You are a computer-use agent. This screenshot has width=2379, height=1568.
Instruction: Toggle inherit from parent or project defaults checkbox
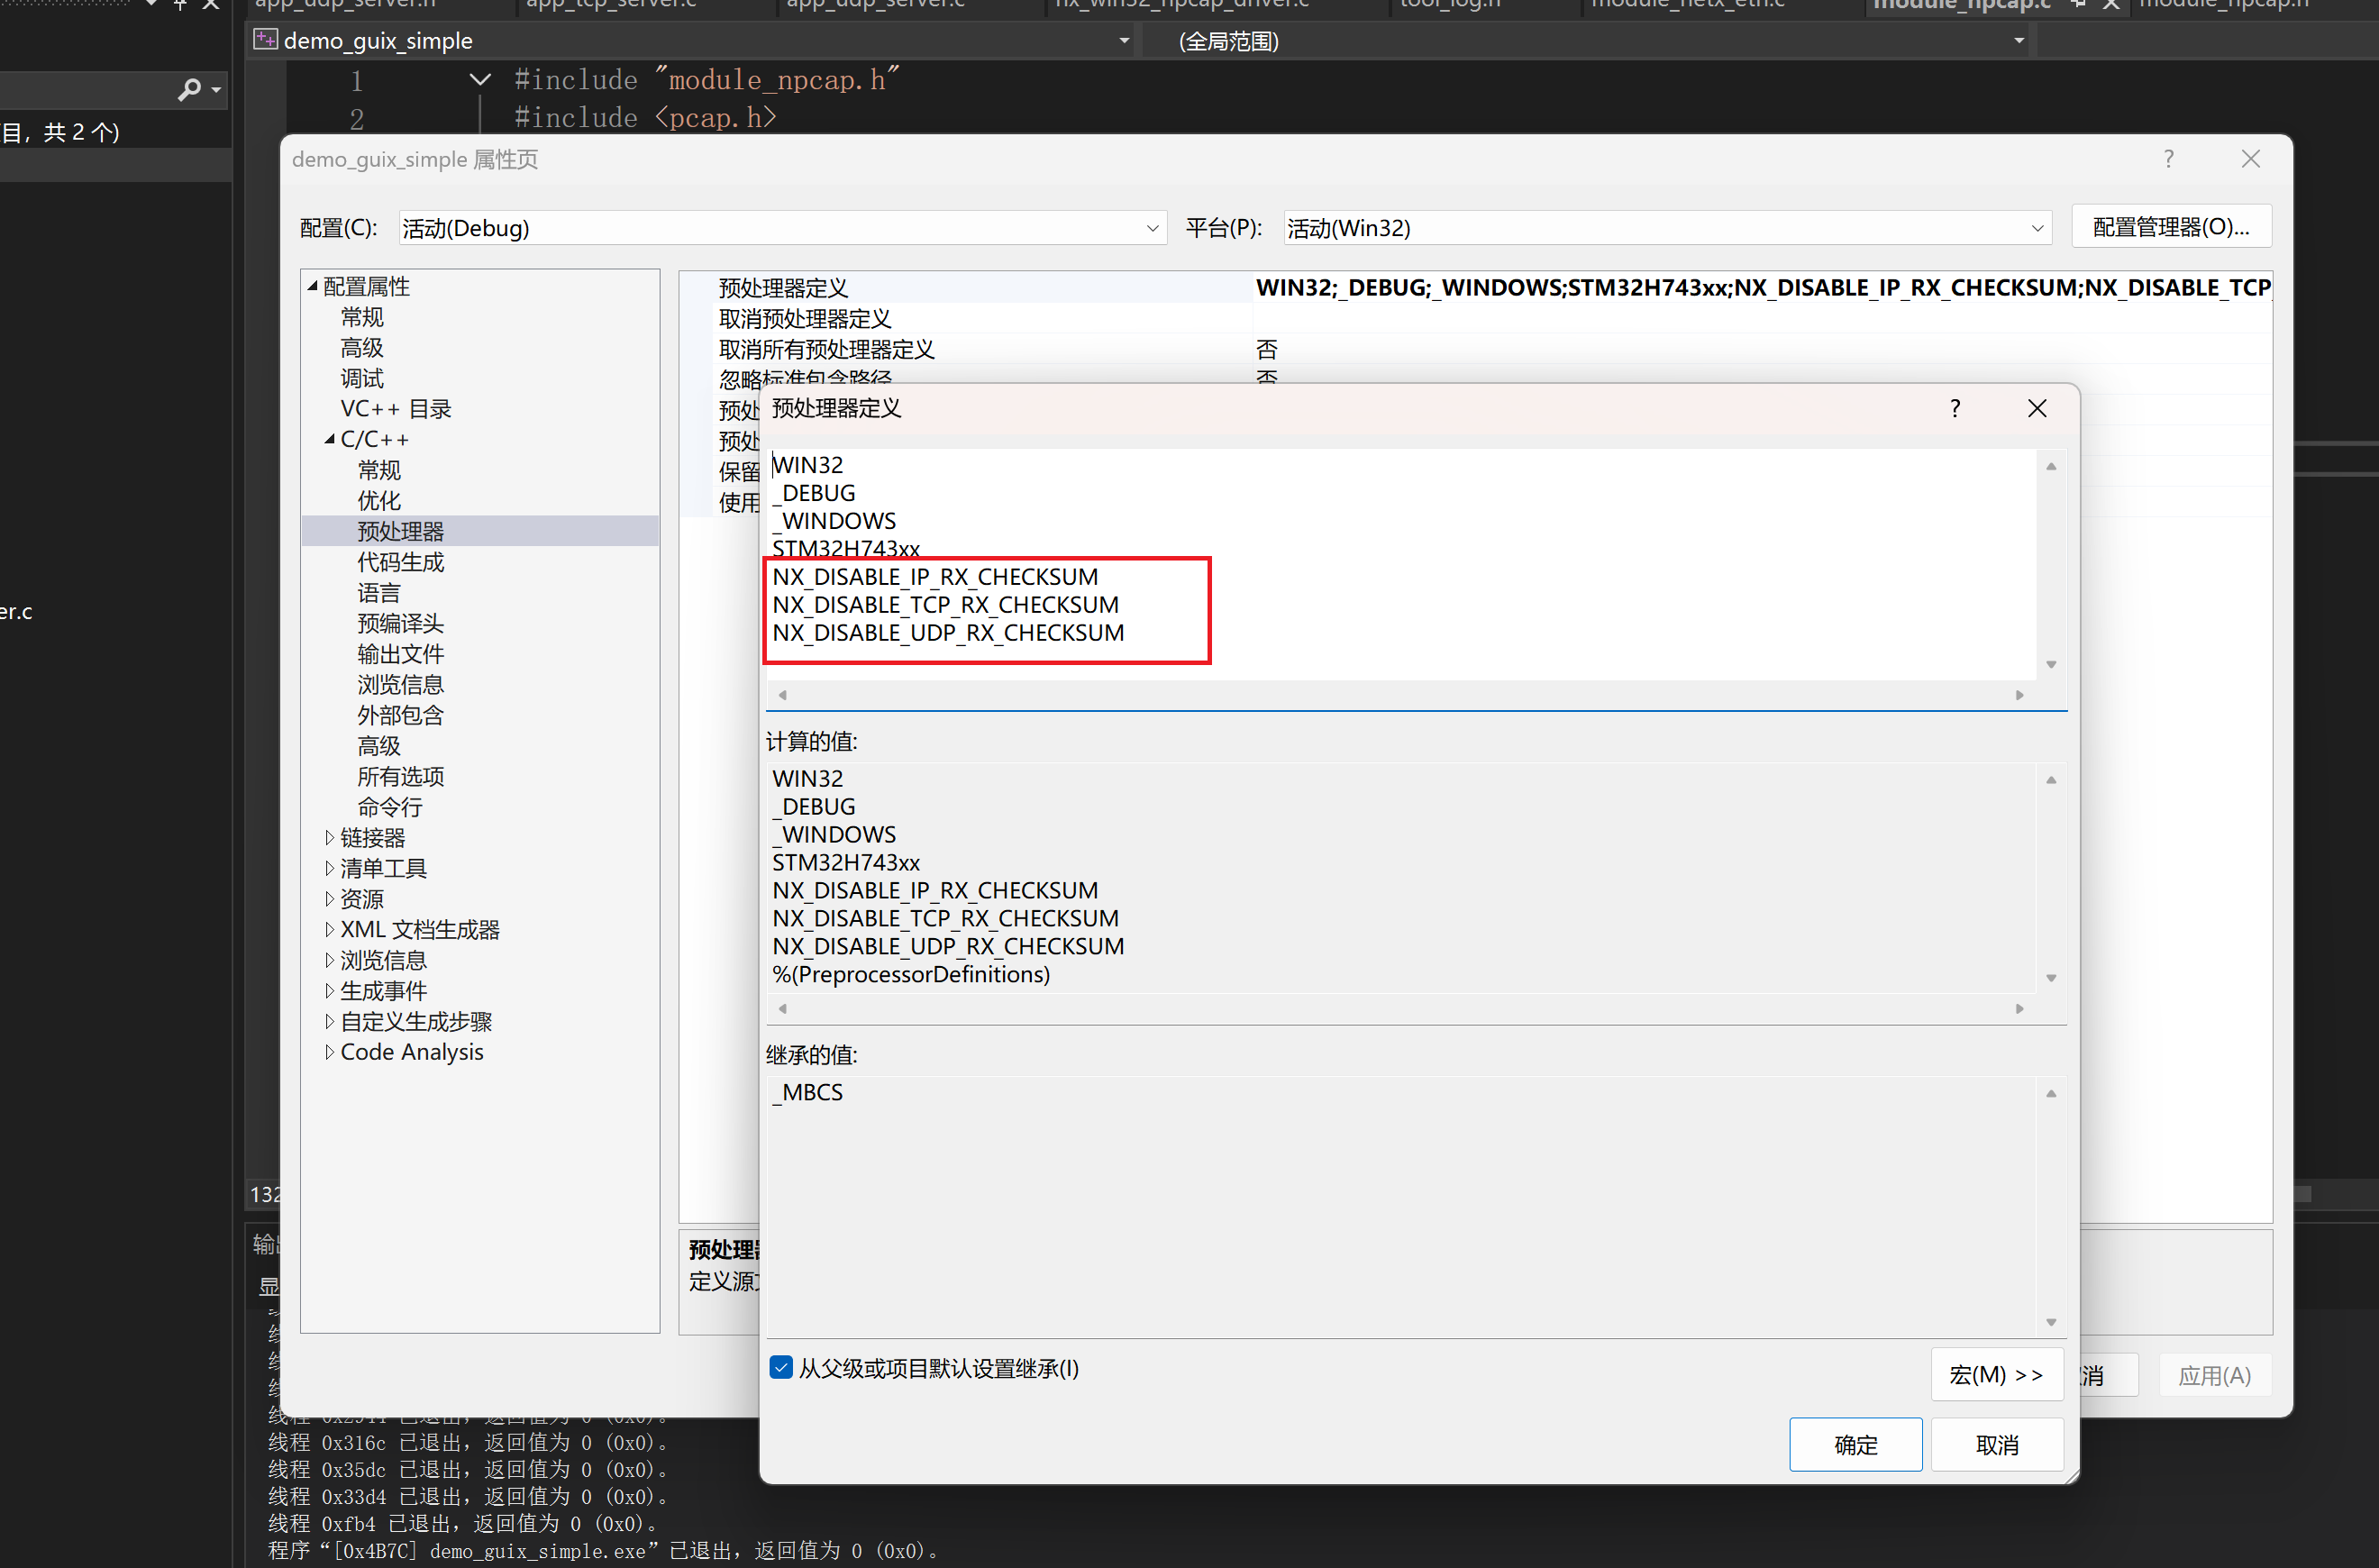[x=781, y=1367]
